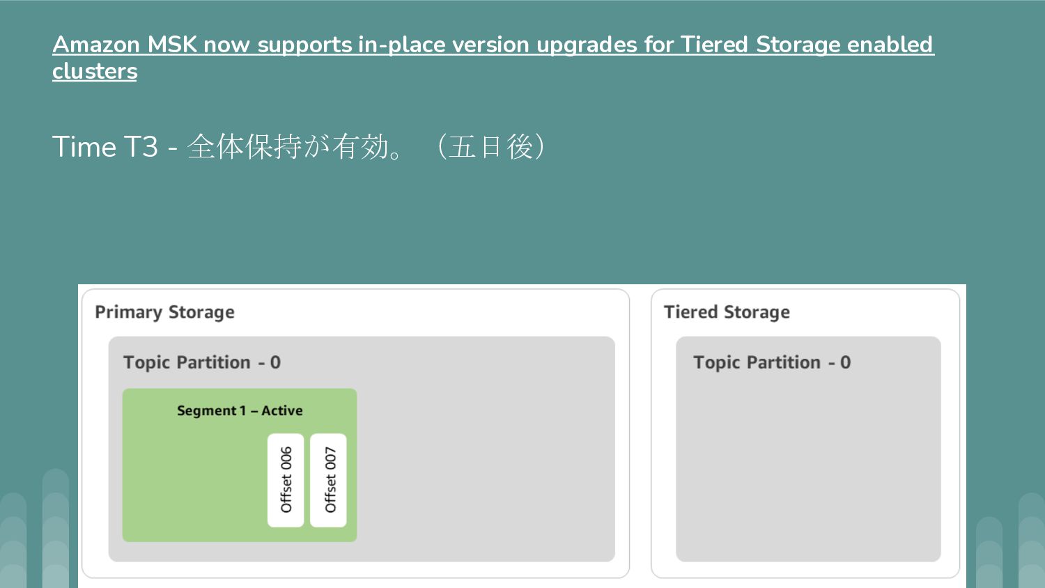Click Topic Partition - 0 label under Primary Storage

pos(202,362)
